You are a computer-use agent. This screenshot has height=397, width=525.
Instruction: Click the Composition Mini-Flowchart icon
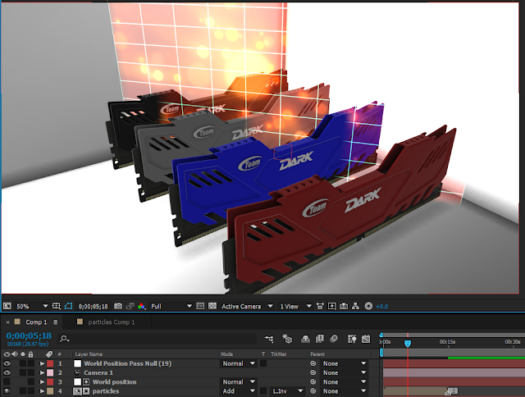click(269, 339)
